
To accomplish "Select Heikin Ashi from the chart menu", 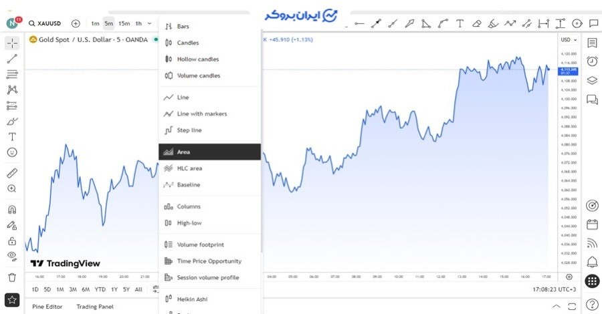I will click(193, 299).
